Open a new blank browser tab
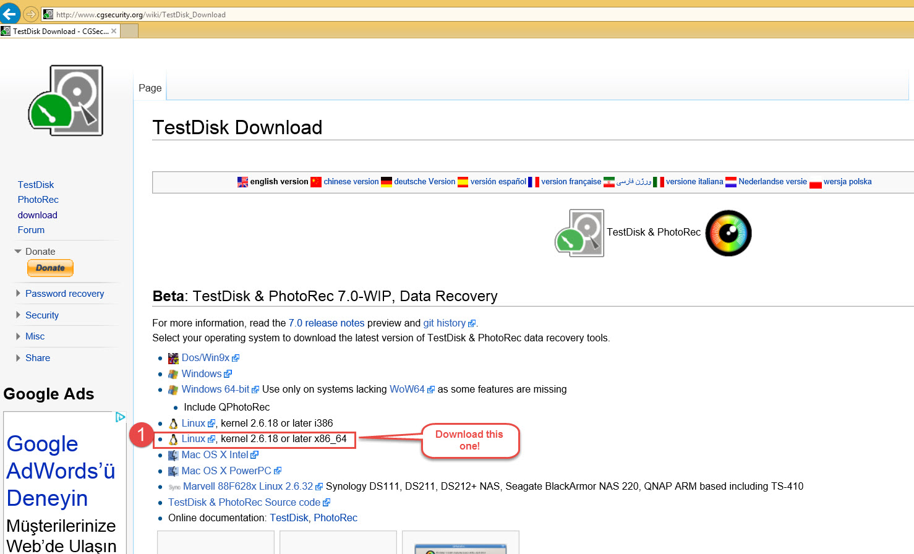 pyautogui.click(x=129, y=31)
